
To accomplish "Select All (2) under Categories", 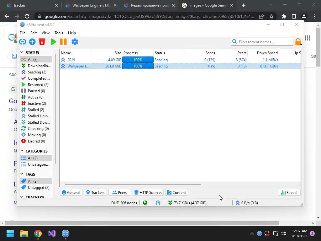I will click(x=36, y=158).
